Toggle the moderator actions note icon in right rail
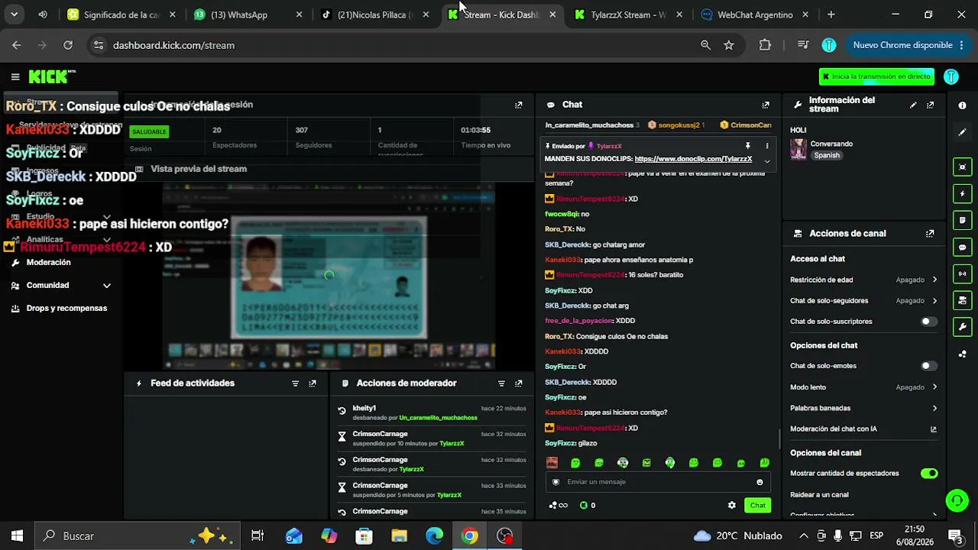 tap(962, 221)
